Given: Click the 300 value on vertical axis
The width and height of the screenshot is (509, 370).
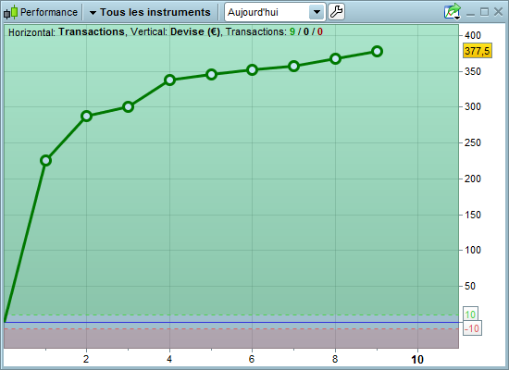Looking at the screenshot, I should click(x=473, y=106).
